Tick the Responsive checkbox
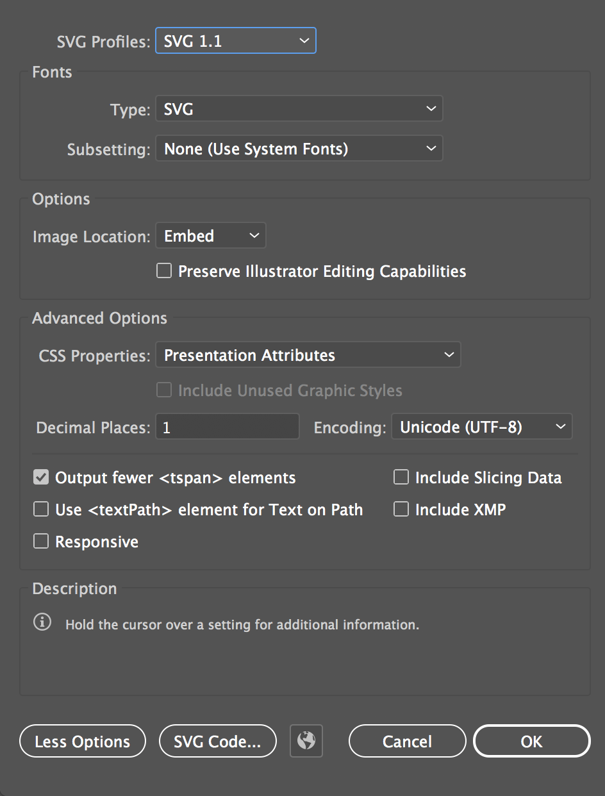 click(41, 542)
